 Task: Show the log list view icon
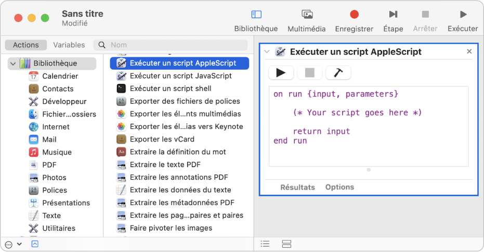(265, 244)
